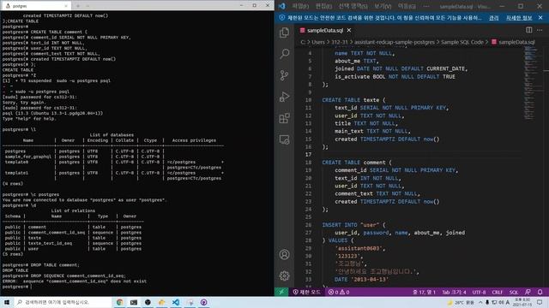The image size is (549, 308).
Task: Click 'INSERT INTO "user" (' in the editor
Action: tap(353, 225)
